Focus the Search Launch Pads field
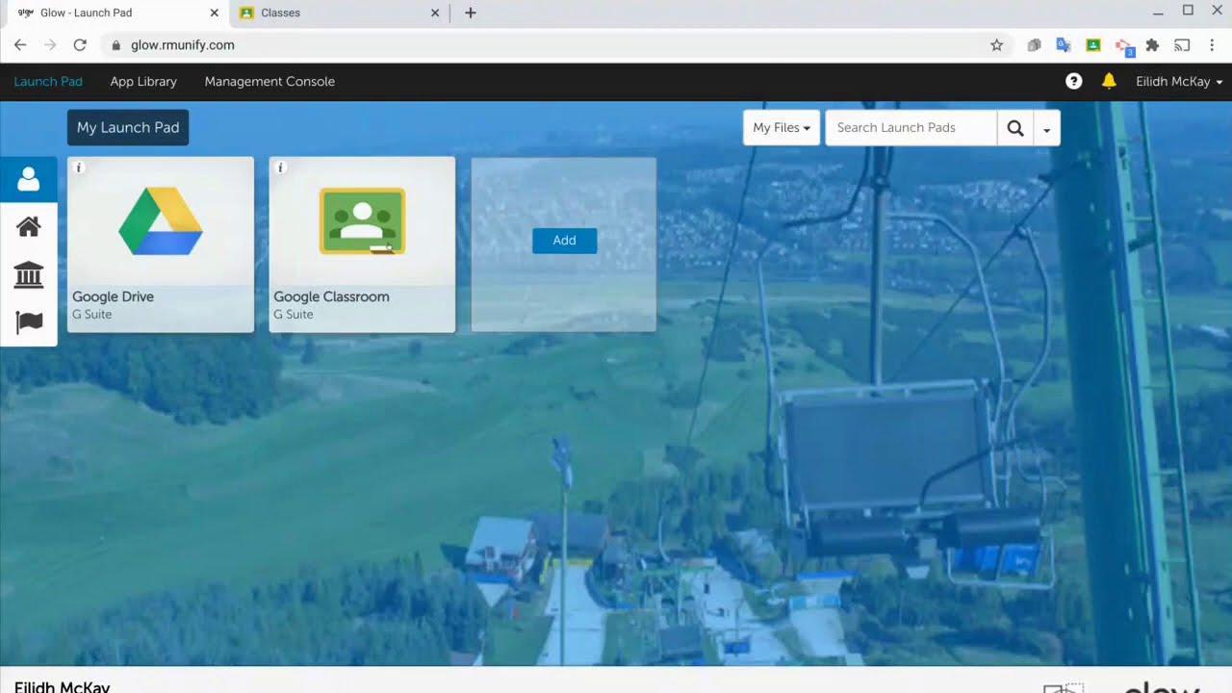The width and height of the screenshot is (1232, 693). [x=911, y=128]
